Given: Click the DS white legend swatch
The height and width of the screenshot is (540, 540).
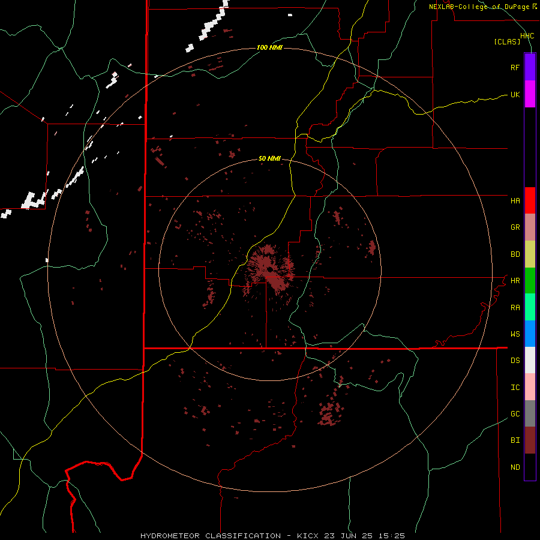Looking at the screenshot, I should pyautogui.click(x=530, y=360).
